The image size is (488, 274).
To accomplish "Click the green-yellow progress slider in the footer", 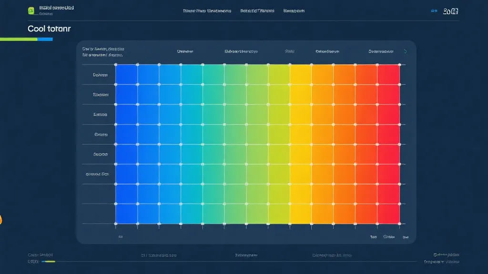I will (x=48, y=261).
